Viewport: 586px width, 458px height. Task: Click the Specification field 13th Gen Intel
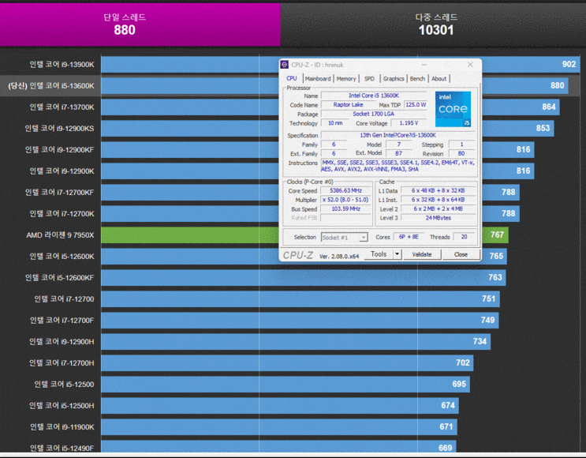tap(398, 135)
